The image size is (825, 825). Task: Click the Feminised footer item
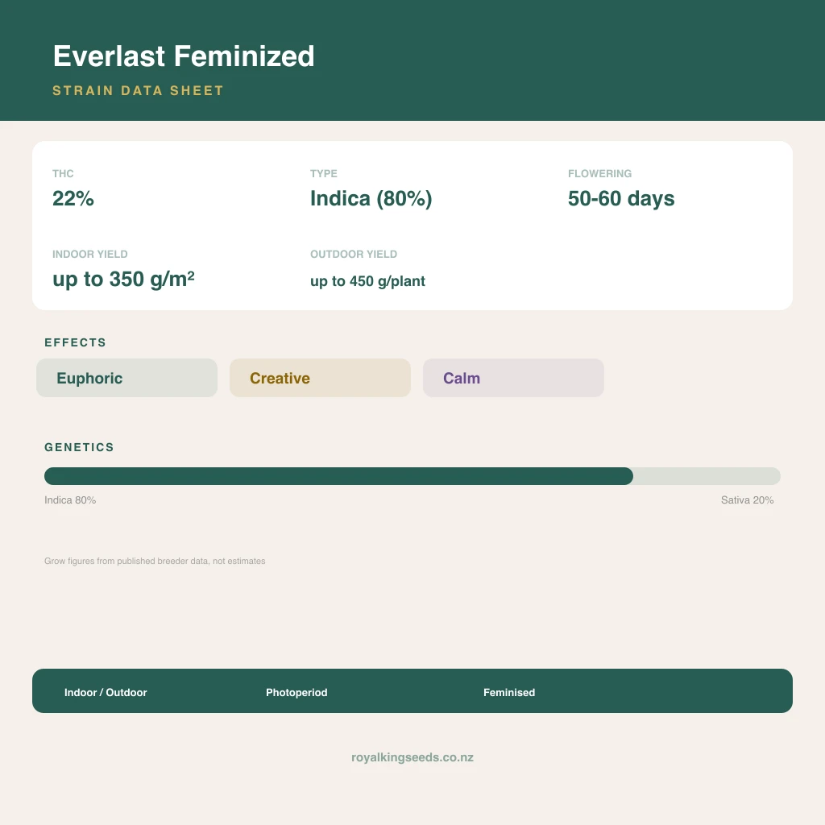[509, 692]
